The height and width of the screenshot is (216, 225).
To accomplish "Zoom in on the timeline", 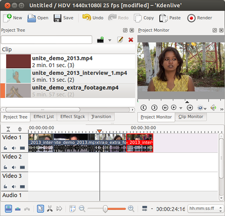I will (131, 208).
